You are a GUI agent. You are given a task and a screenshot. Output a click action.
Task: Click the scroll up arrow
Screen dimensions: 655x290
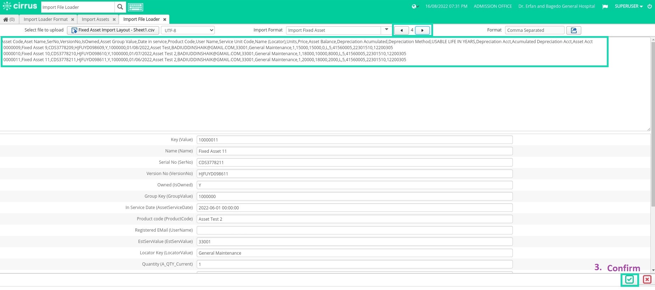click(x=653, y=40)
